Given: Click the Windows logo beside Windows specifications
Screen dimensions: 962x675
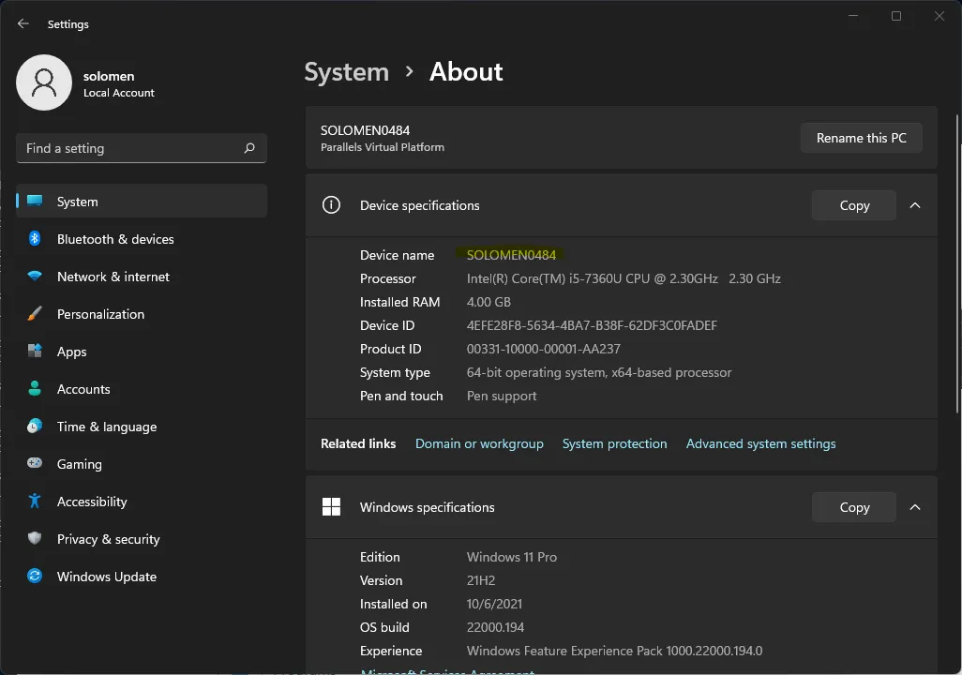Looking at the screenshot, I should click(x=331, y=507).
